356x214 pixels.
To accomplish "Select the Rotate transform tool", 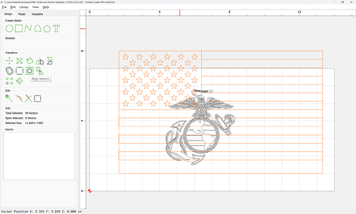I will tap(29, 60).
